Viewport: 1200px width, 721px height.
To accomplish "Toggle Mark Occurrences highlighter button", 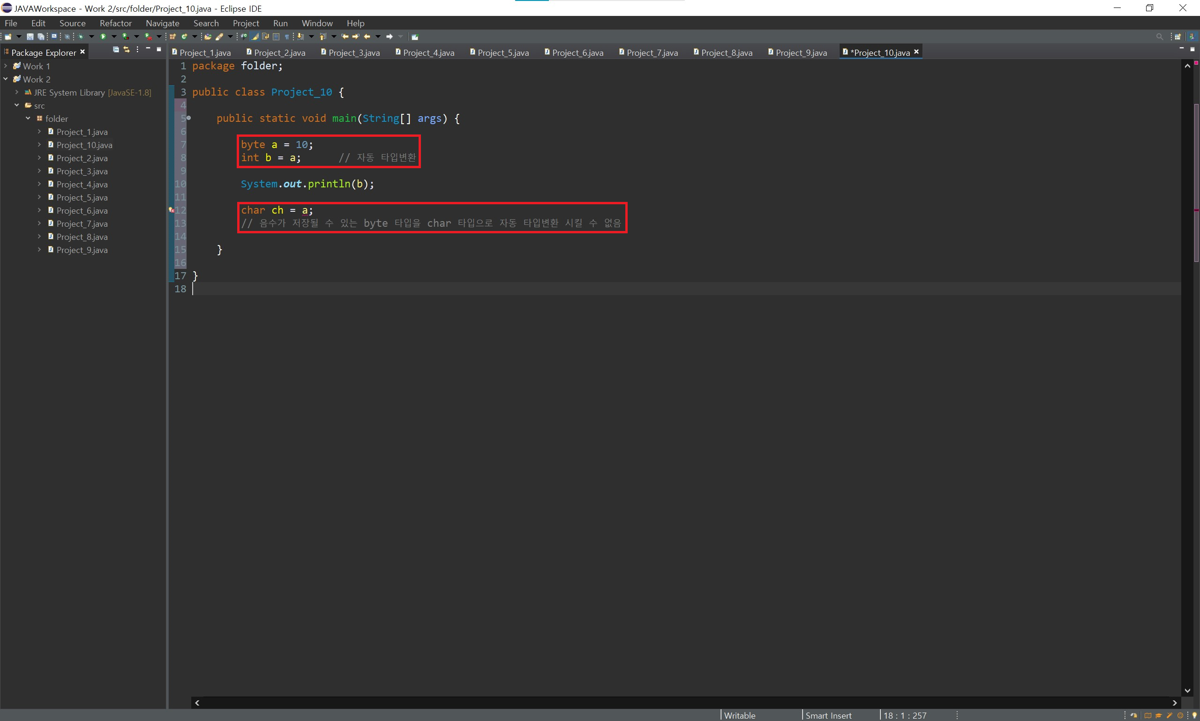I will 255,37.
